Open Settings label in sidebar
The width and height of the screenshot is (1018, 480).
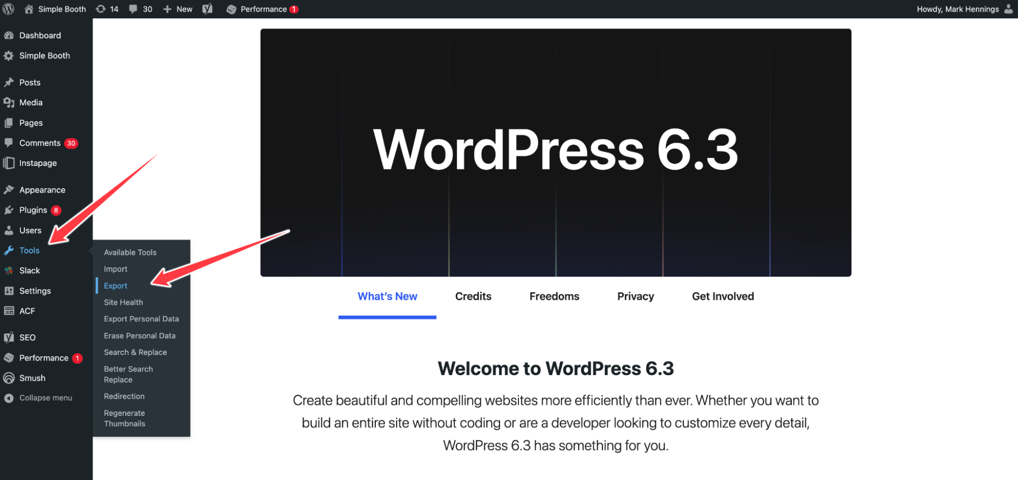coord(35,291)
